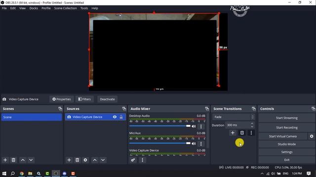316x177 pixels.
Task: Click the Exit button
Action: pyautogui.click(x=286, y=160)
